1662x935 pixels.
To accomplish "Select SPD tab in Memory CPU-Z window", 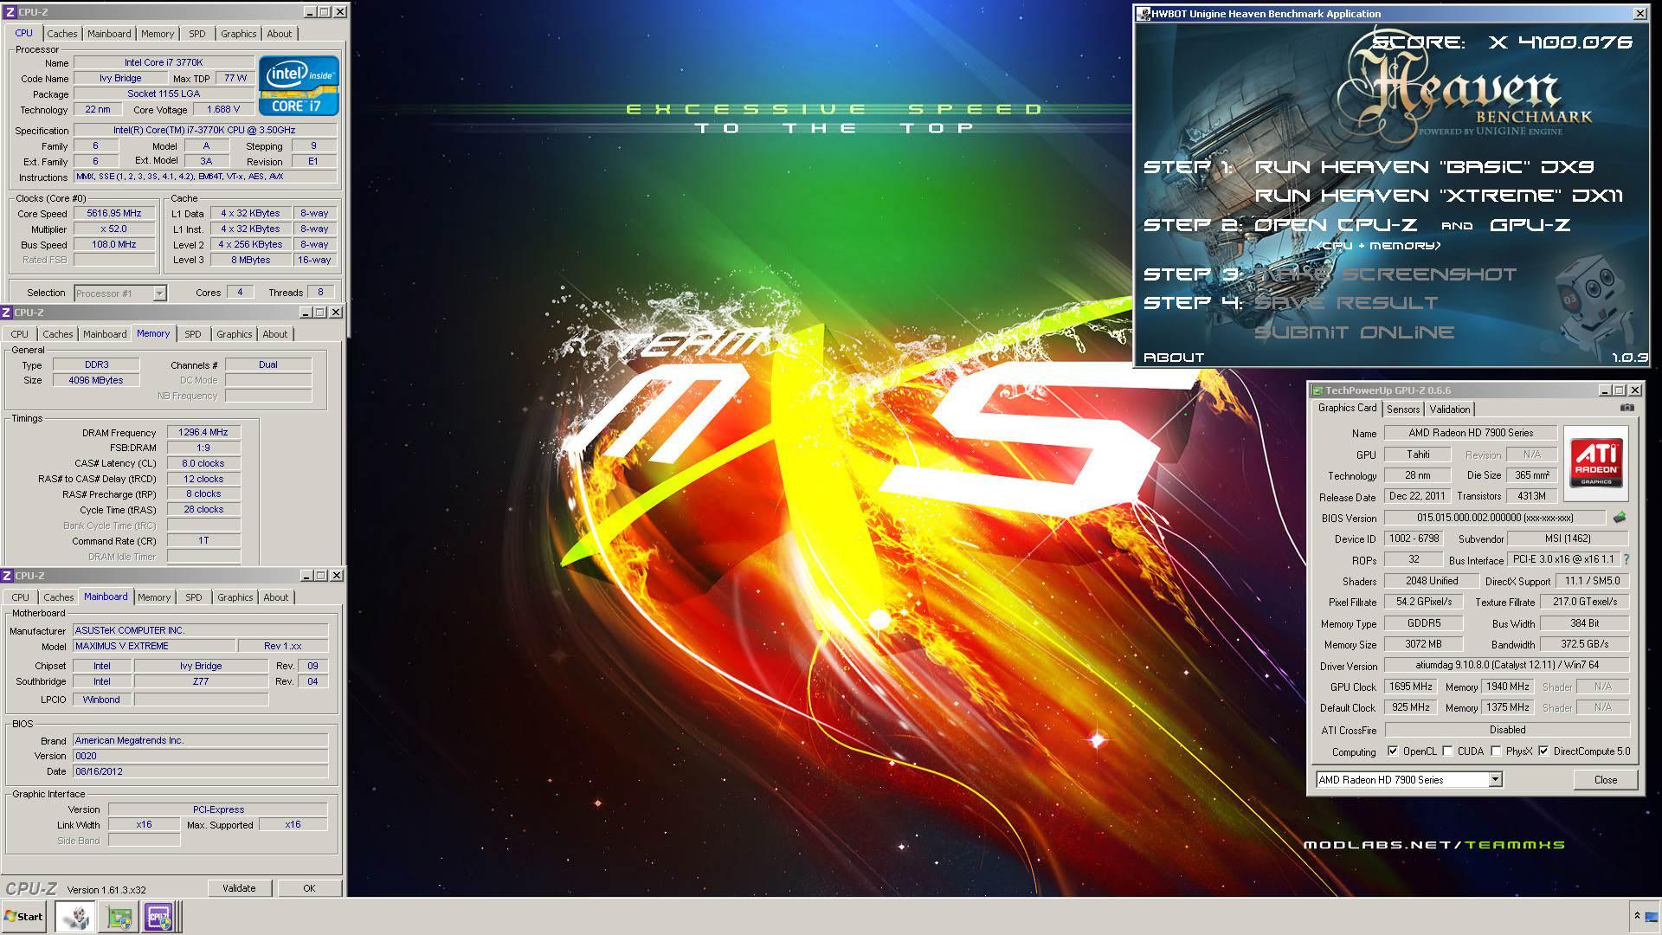I will click(x=192, y=334).
